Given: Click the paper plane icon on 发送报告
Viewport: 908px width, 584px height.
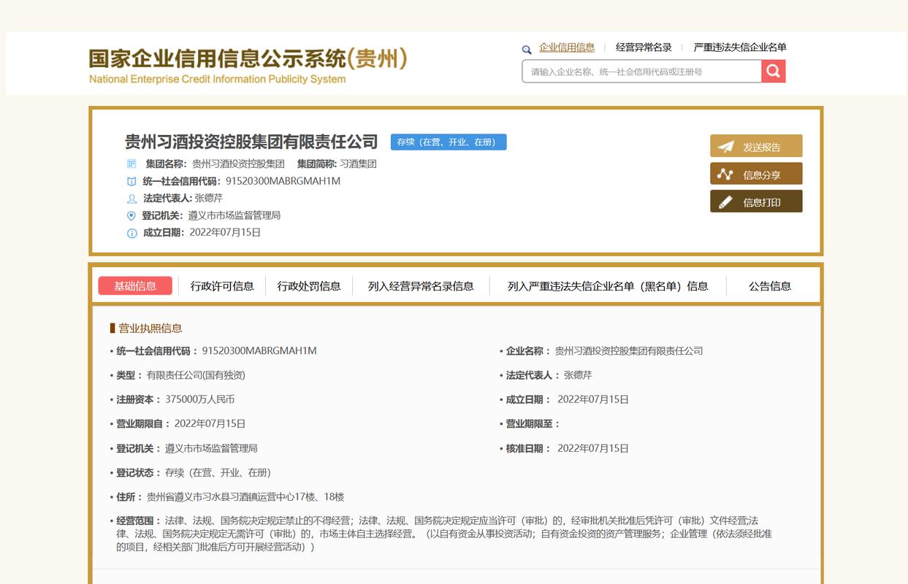Looking at the screenshot, I should pos(725,146).
